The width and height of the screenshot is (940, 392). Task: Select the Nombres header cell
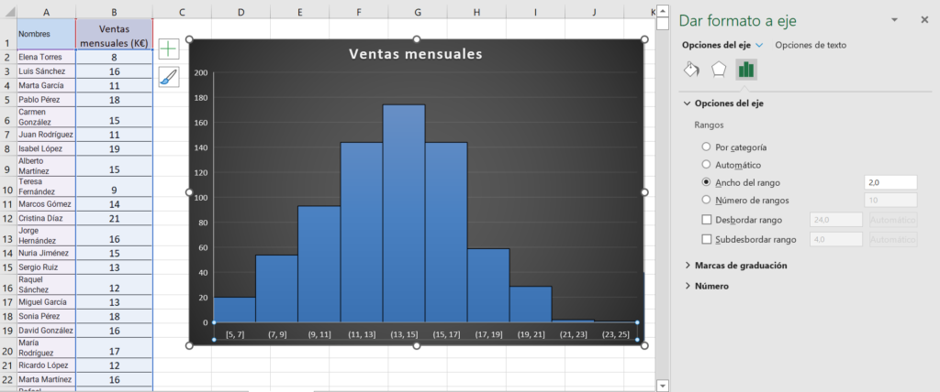pos(46,34)
